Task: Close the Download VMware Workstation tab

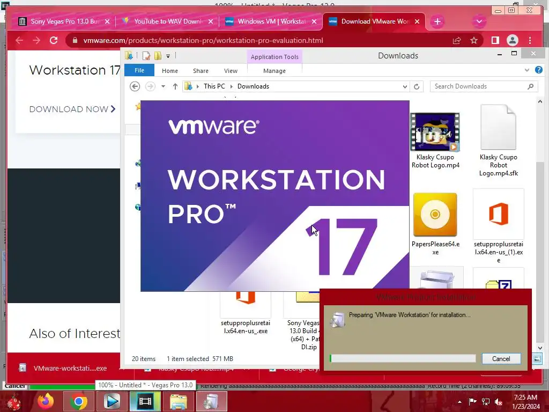Action: (417, 21)
